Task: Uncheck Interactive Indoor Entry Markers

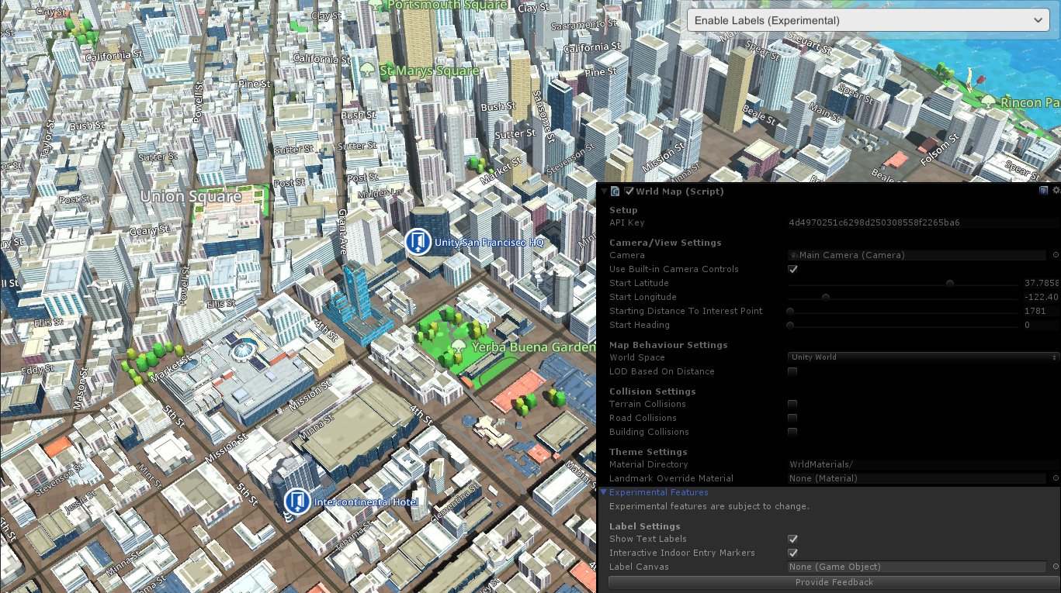Action: (792, 553)
